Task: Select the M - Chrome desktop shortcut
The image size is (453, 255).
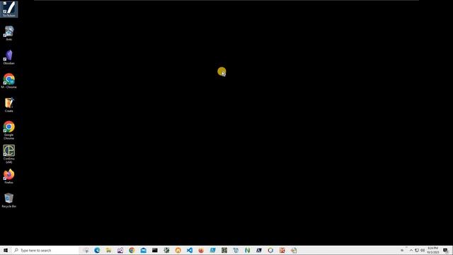Action: pos(9,81)
